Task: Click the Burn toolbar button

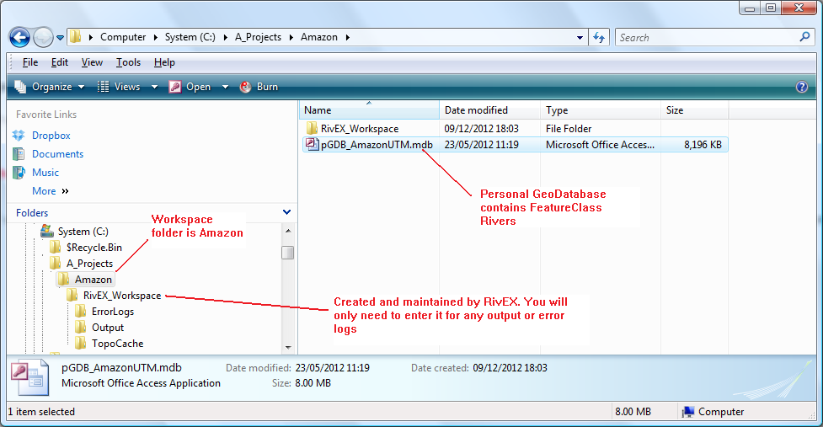Action: click(259, 87)
